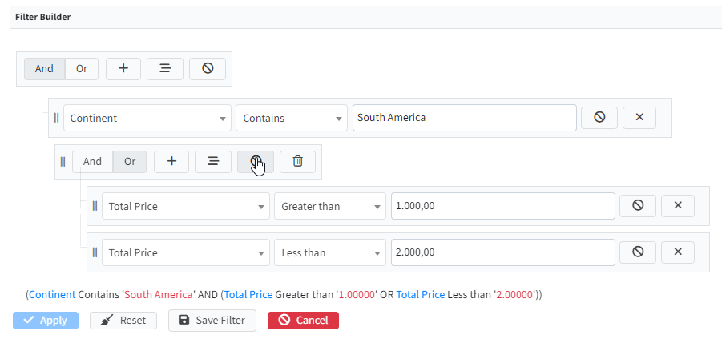Click Save Filter button
722x339 pixels.
(212, 321)
